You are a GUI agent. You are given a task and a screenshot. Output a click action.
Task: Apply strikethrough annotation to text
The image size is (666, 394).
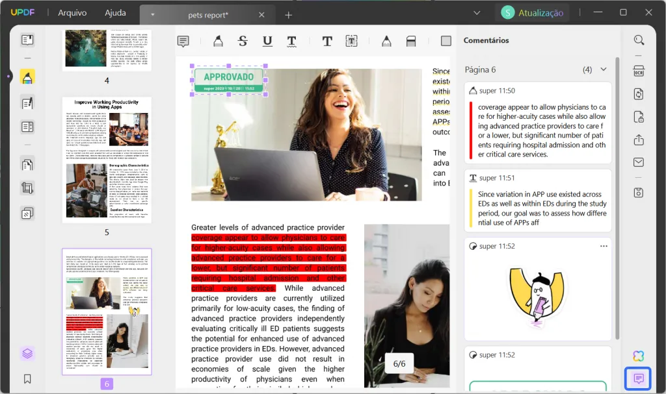tap(243, 40)
